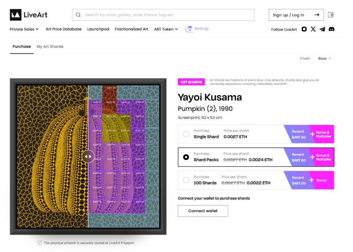The height and width of the screenshot is (252, 353).
Task: Click the Follow LiveArt label
Action: click(284, 29)
